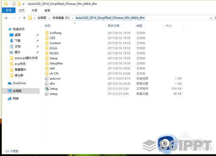216x156 pixels.
Task: Open OneDrive cloud icon in sidebar
Action: (10, 83)
